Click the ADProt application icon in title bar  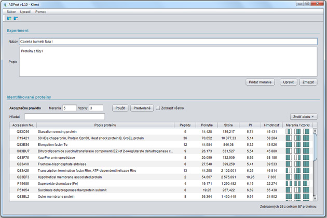(5, 4)
